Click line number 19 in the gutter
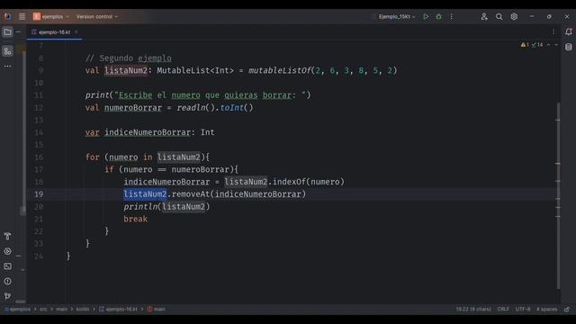576x324 pixels. click(39, 194)
